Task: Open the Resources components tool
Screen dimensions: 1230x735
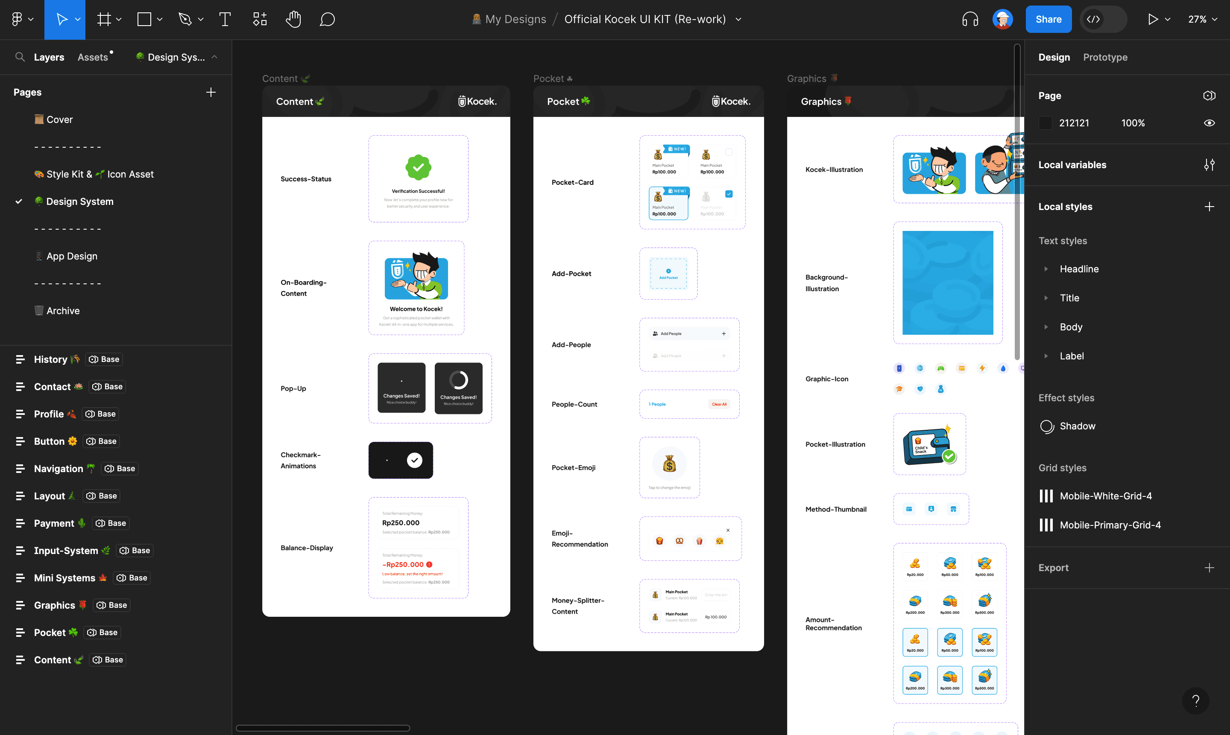Action: [x=260, y=19]
